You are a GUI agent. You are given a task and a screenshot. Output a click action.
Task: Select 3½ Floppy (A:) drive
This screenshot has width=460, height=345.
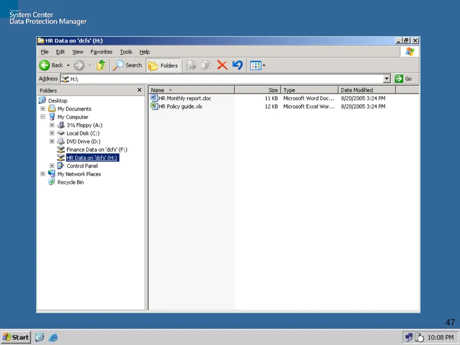(84, 125)
